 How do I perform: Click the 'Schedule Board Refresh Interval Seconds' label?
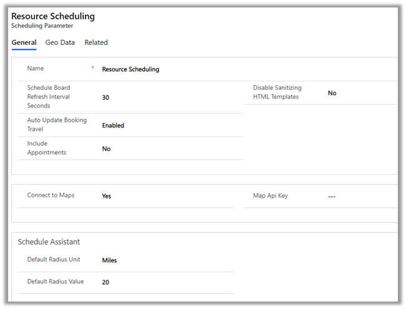[48, 97]
